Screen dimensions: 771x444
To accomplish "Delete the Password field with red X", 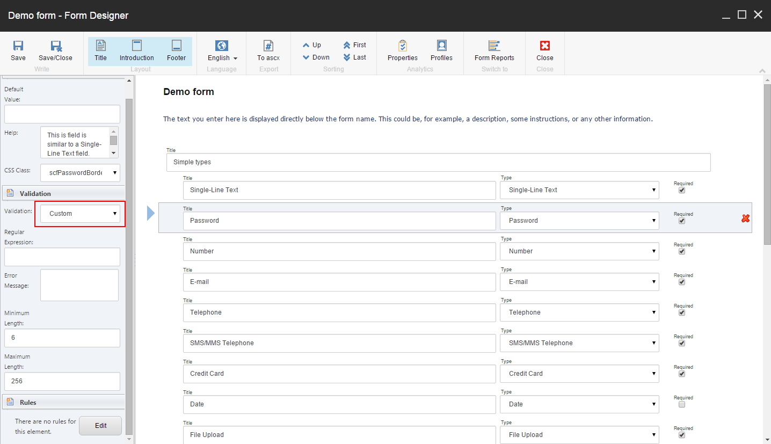I will [745, 219].
